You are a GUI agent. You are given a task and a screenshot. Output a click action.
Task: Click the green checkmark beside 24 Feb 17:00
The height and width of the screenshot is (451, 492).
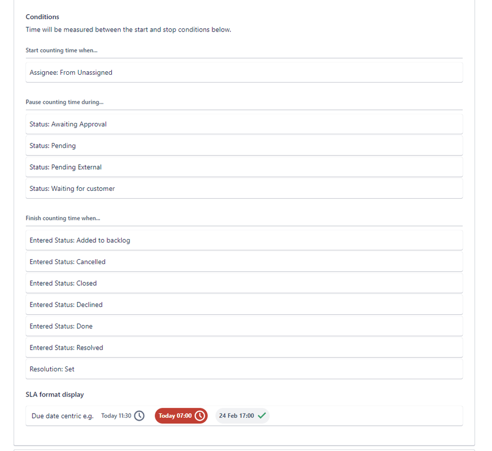point(262,415)
